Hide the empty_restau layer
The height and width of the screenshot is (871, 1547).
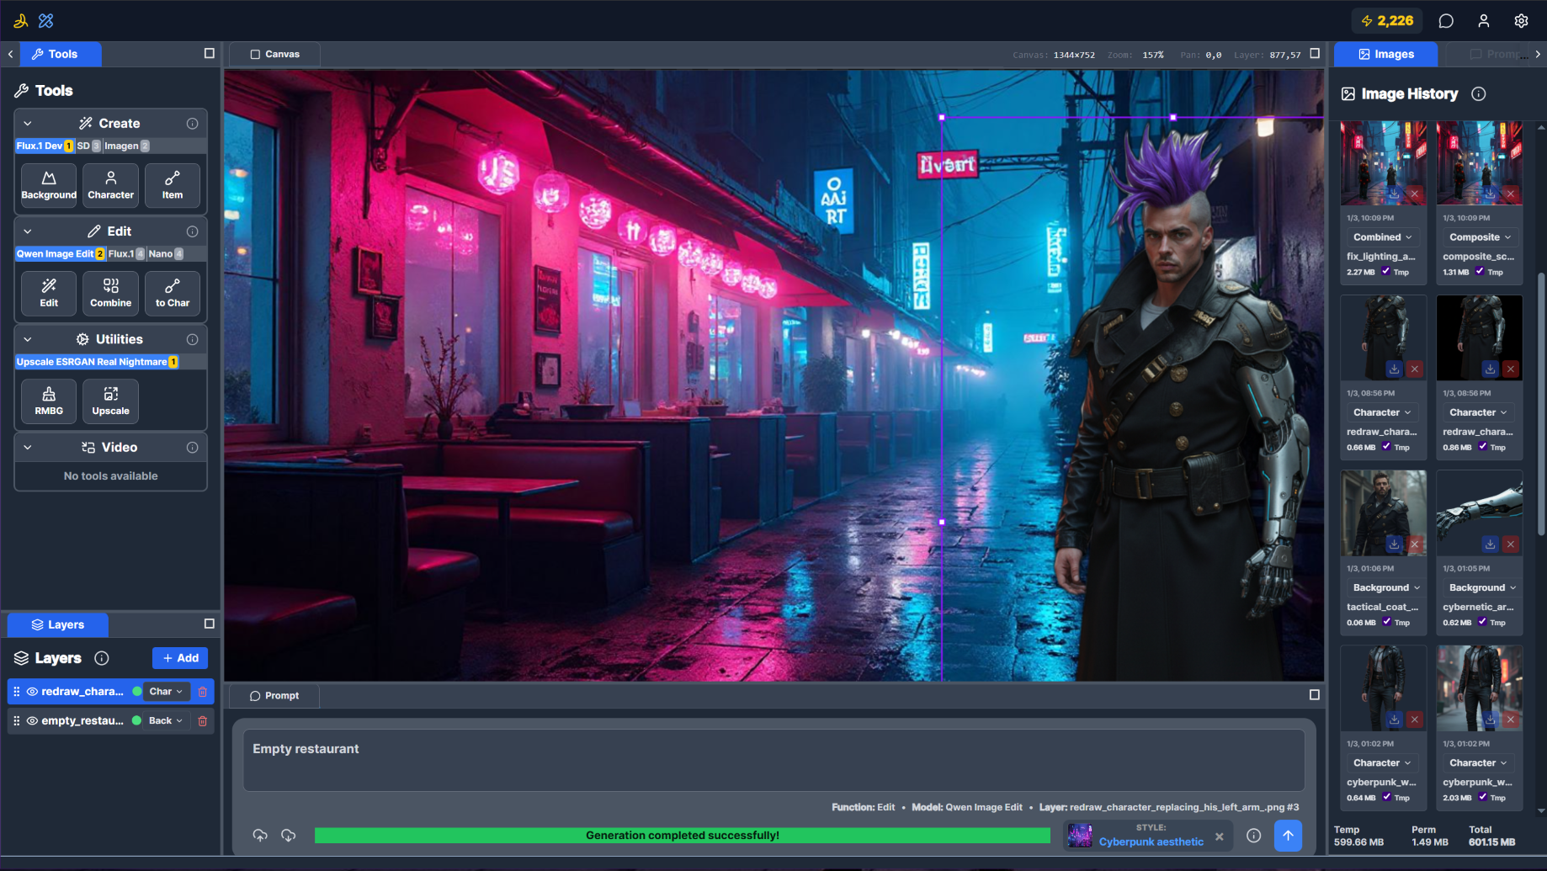(32, 720)
